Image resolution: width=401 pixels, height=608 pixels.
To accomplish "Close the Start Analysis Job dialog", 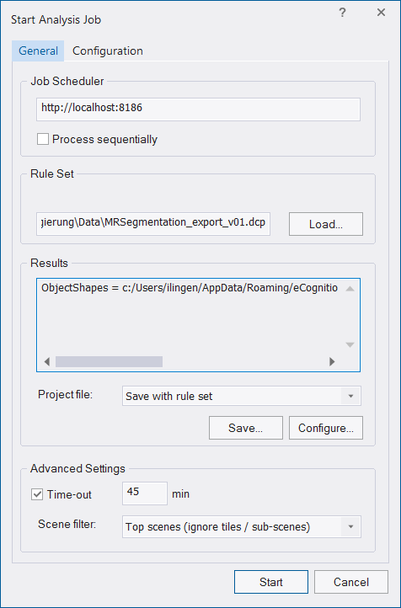I will [381, 13].
